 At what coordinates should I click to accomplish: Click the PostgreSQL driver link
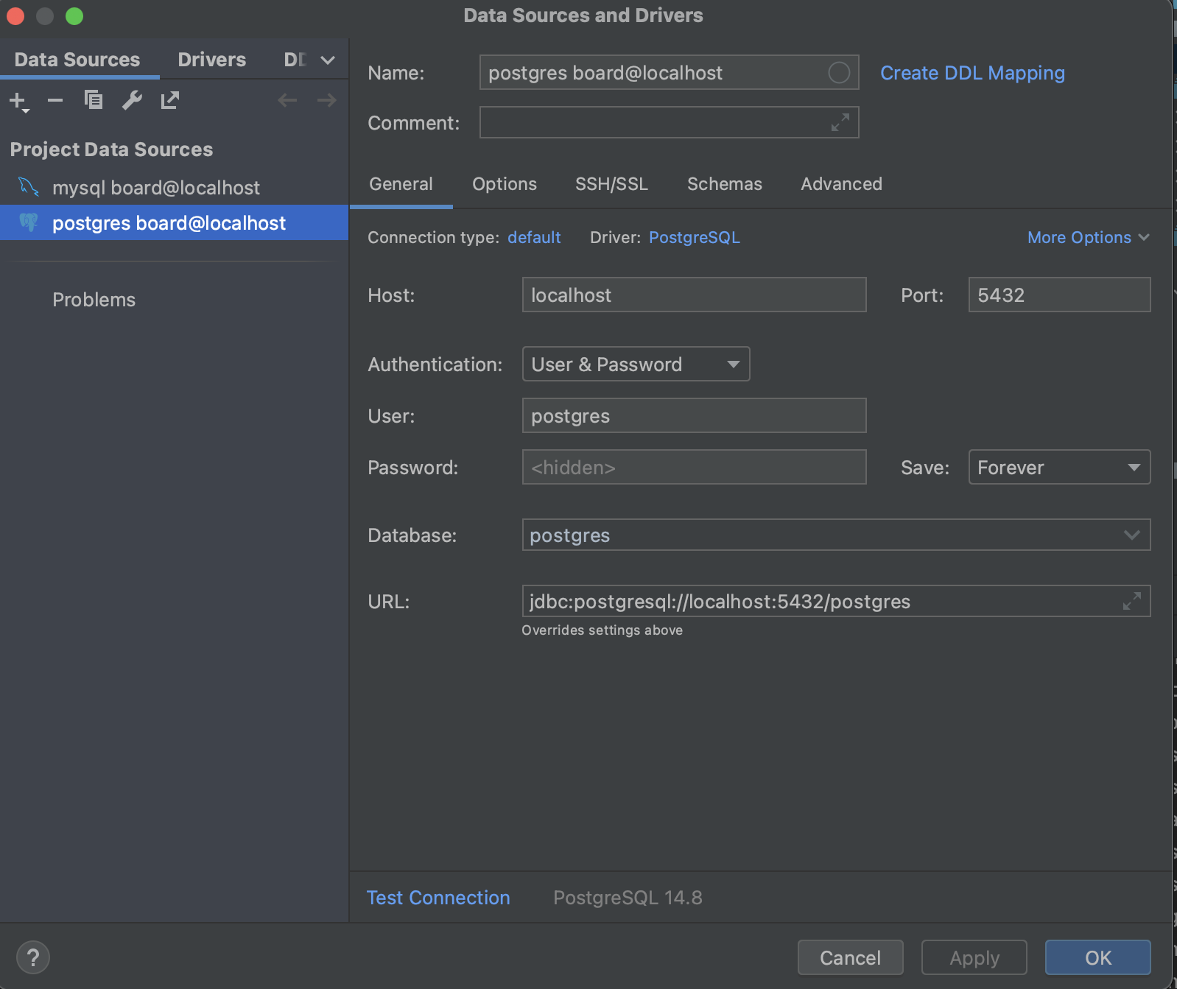click(x=694, y=237)
